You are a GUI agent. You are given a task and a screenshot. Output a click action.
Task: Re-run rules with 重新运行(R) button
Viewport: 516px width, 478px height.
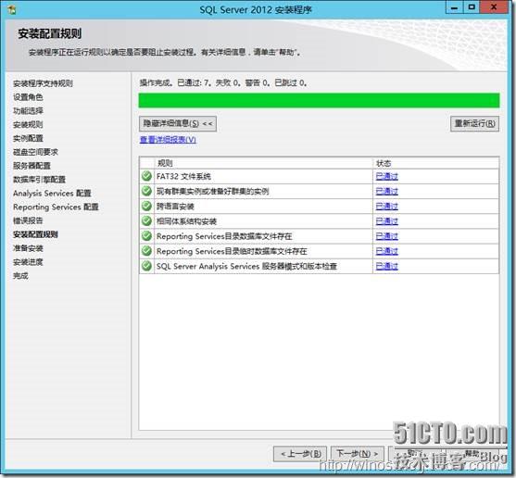coord(474,124)
